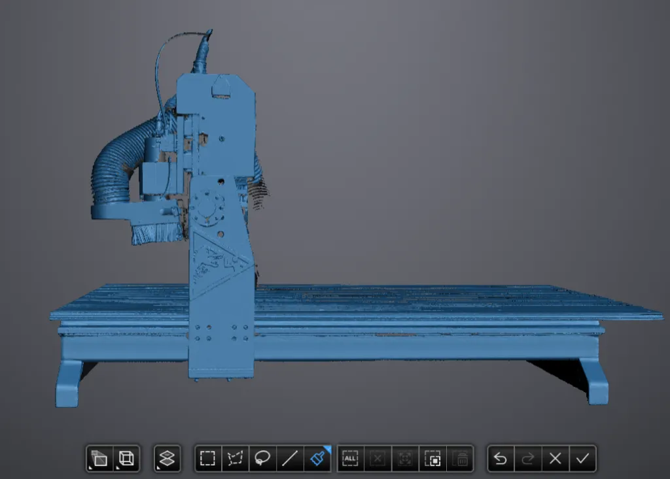The width and height of the screenshot is (670, 479).
Task: Expand the stacked layers options
Action: pos(167,459)
